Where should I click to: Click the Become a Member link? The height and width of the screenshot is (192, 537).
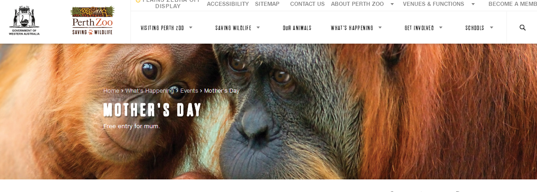tap(512, 4)
